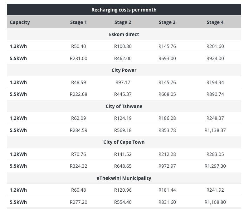249x215 pixels.
Task: Click the City Power section heading
Action: point(124,70)
